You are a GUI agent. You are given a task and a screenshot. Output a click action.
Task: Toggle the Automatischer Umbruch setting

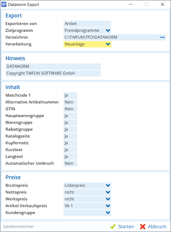(70, 163)
